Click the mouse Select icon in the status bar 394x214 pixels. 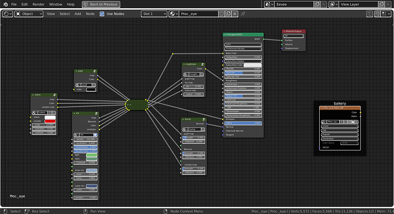point(6,211)
